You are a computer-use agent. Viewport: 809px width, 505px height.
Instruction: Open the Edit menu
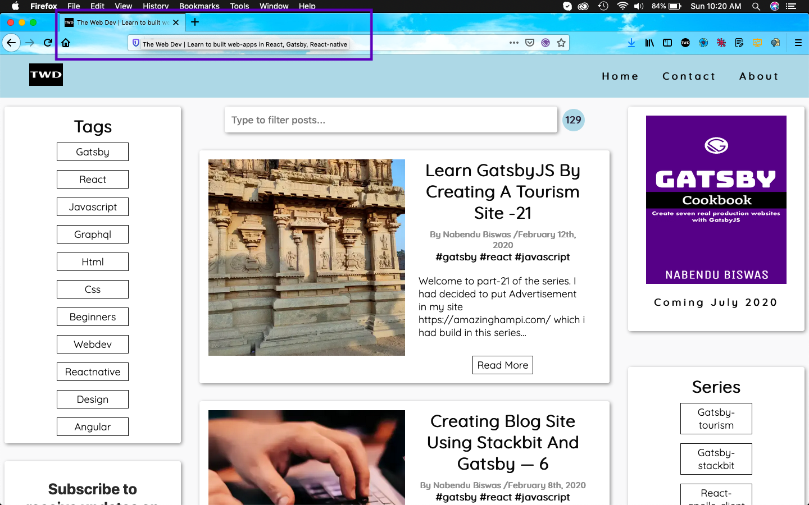(98, 6)
